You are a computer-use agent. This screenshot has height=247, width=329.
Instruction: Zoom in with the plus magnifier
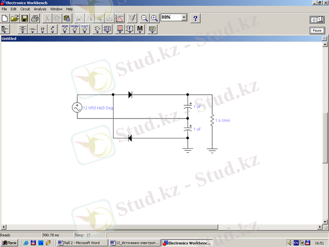[155, 18]
